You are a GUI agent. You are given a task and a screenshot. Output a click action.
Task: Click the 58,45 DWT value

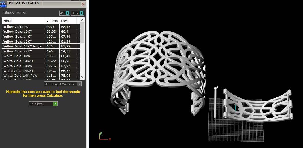66,27
